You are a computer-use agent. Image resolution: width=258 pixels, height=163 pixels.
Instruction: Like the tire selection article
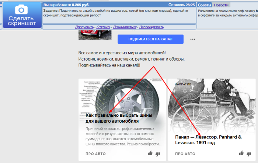tap(150, 154)
